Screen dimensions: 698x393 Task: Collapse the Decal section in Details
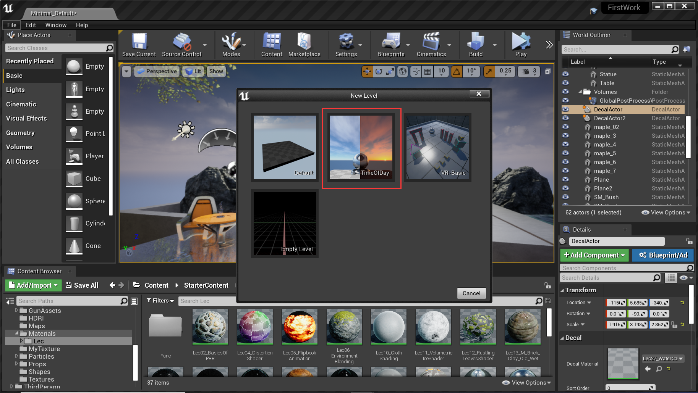pos(562,338)
